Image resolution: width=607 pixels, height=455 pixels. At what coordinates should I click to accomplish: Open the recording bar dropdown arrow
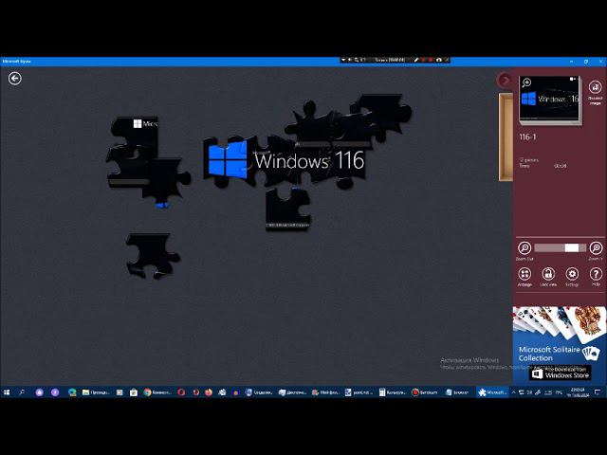[x=343, y=60]
